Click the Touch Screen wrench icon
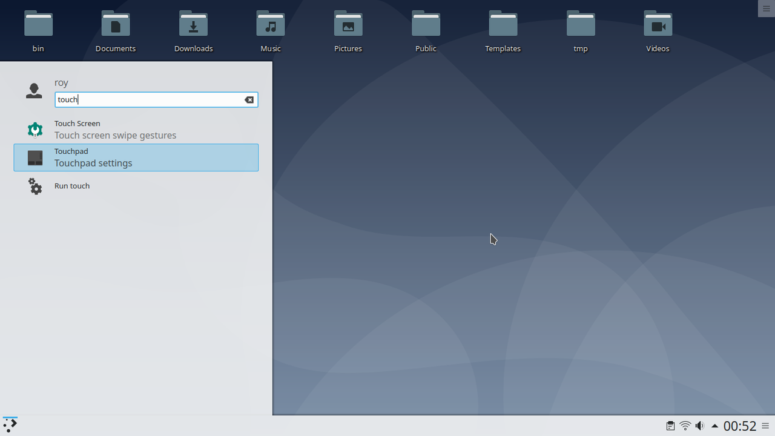The height and width of the screenshot is (436, 775). tap(35, 130)
